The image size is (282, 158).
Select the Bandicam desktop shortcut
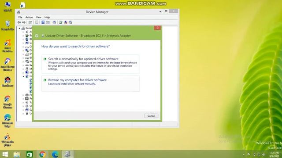click(x=7, y=82)
